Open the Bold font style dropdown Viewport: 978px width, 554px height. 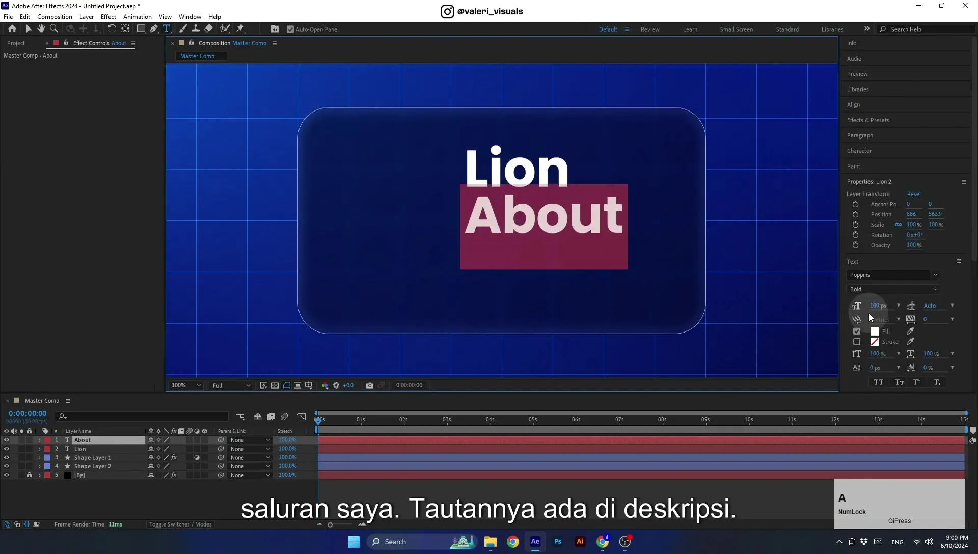click(x=893, y=289)
